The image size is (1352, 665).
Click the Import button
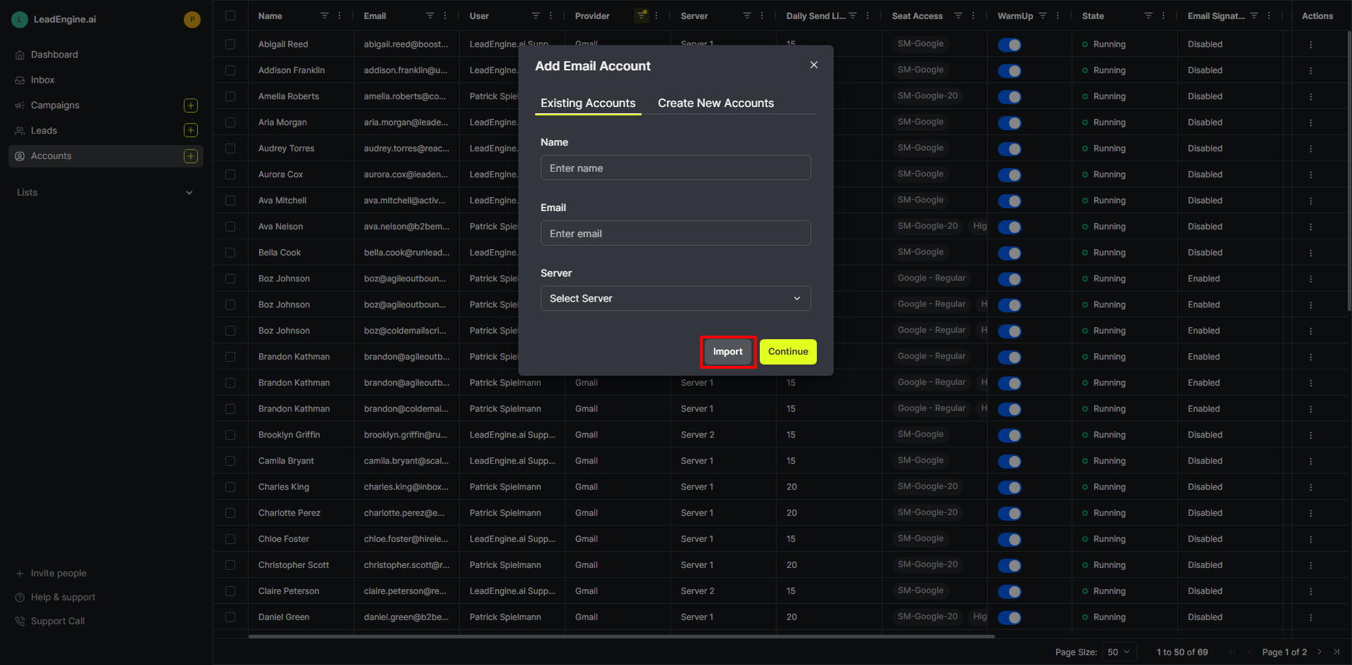point(728,352)
